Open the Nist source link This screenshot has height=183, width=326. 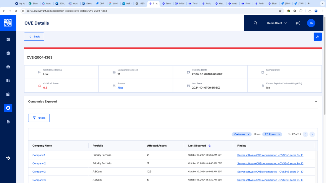point(120,88)
